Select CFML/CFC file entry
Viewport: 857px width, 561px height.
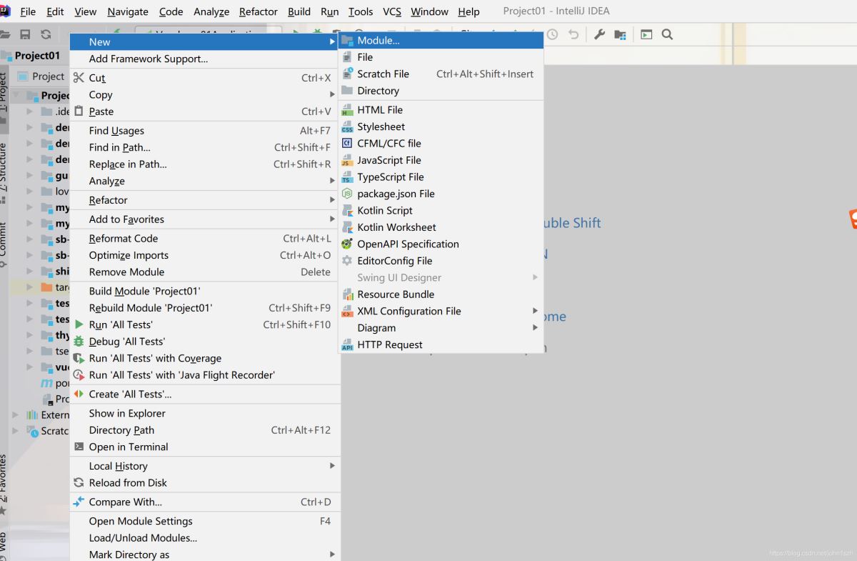[x=441, y=144]
